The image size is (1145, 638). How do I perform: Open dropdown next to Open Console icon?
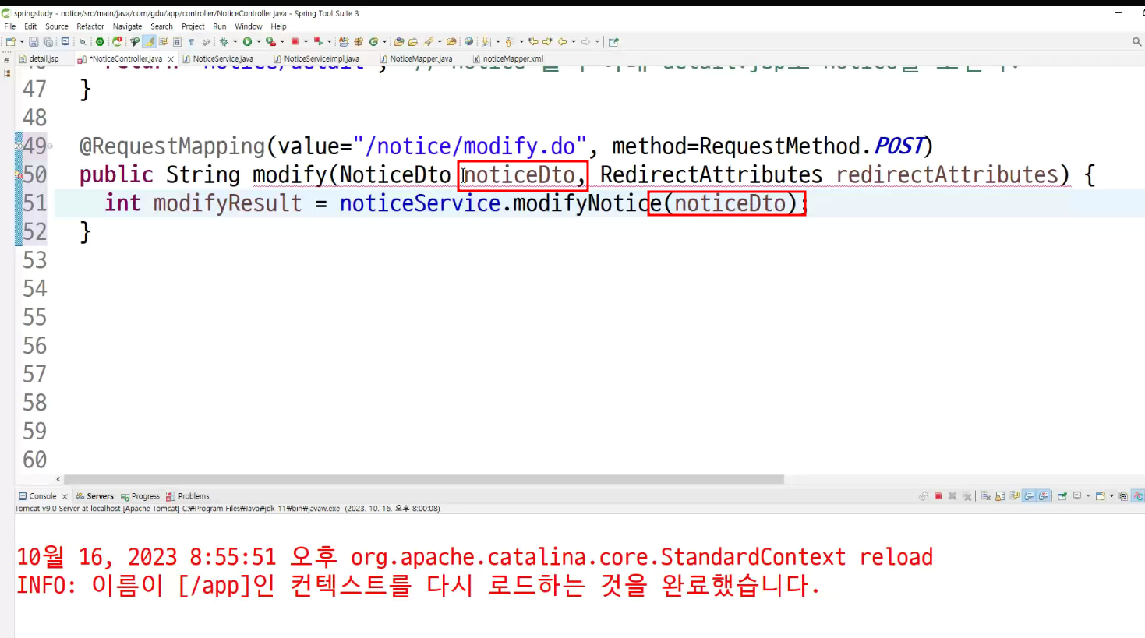point(1111,496)
